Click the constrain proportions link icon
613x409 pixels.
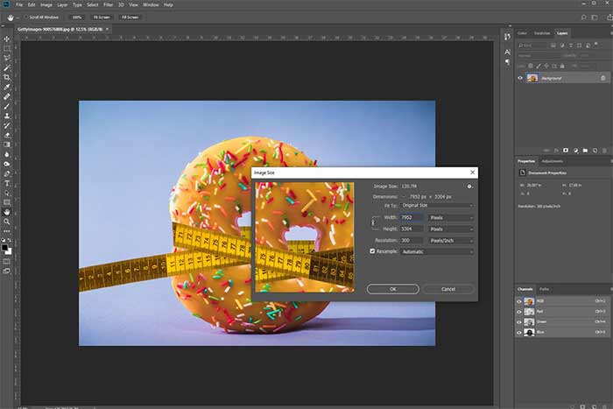371,223
